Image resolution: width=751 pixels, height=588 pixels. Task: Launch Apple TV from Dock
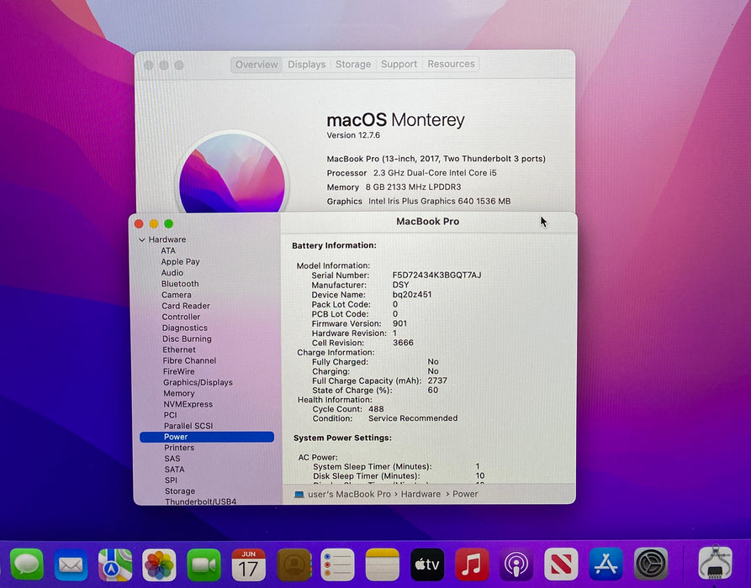pos(426,565)
